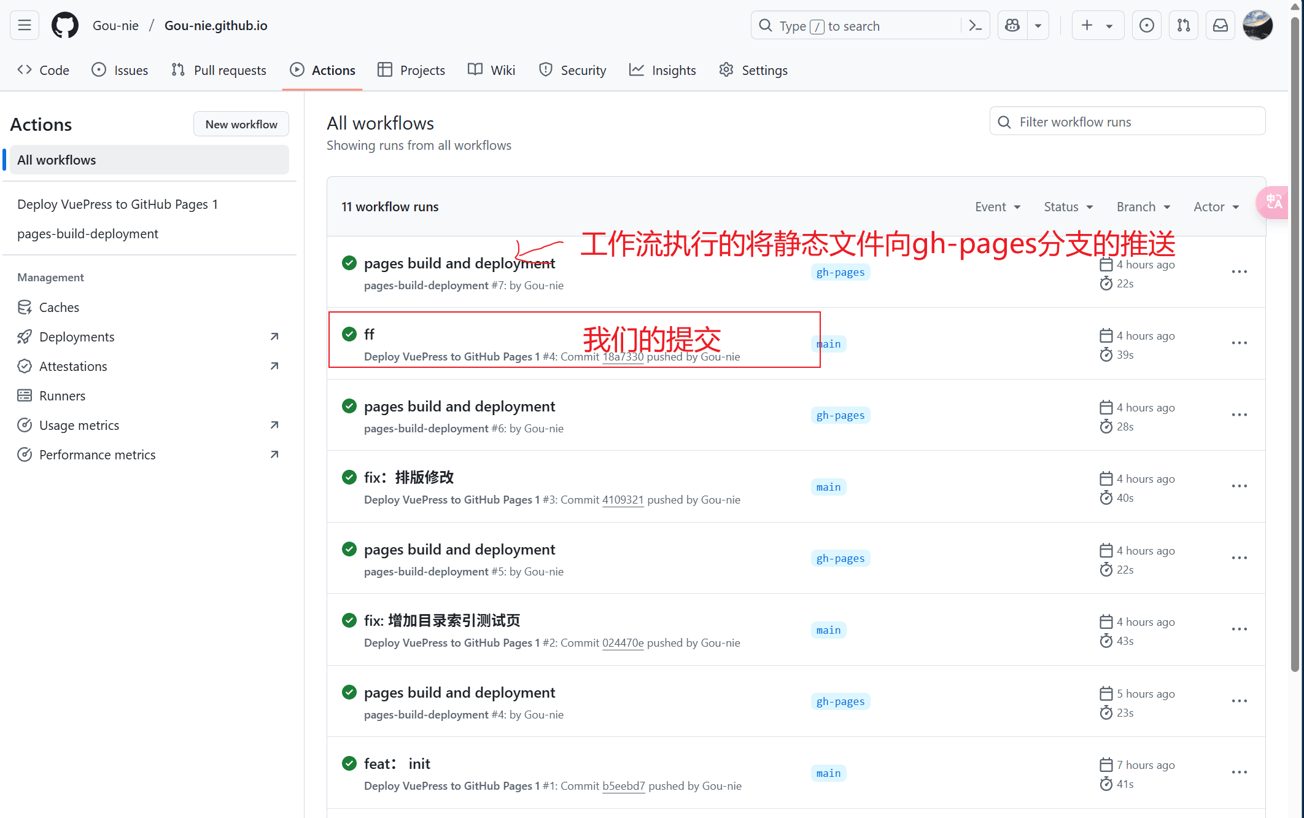Select All workflows in sidebar
1304x818 pixels.
149,160
